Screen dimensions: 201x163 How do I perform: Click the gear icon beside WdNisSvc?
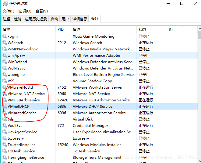pos(5,68)
